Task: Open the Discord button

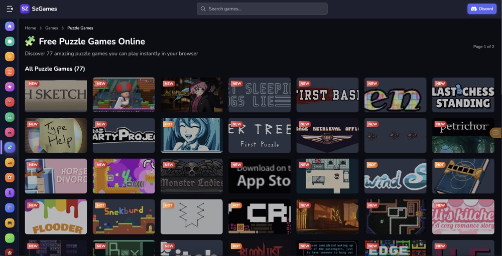Action: click(482, 9)
